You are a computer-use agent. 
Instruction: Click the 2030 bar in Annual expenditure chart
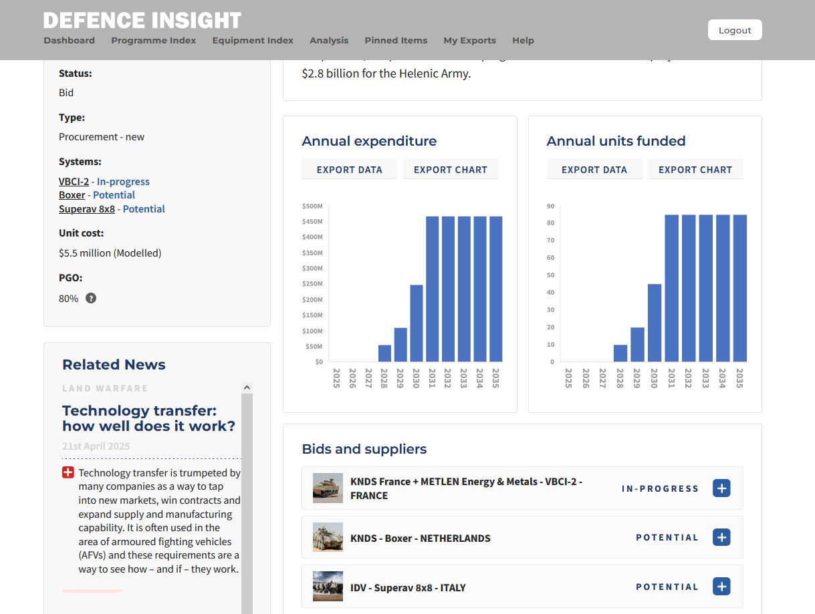point(417,323)
